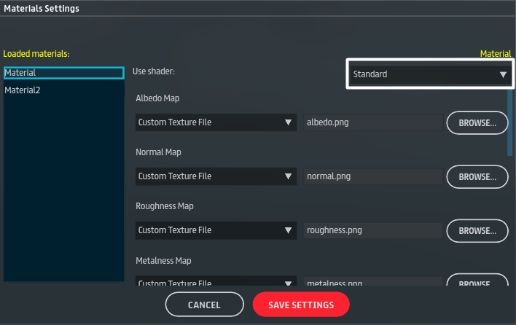Browse for a Normal Map file
This screenshot has height=325, width=516.
pos(477,176)
